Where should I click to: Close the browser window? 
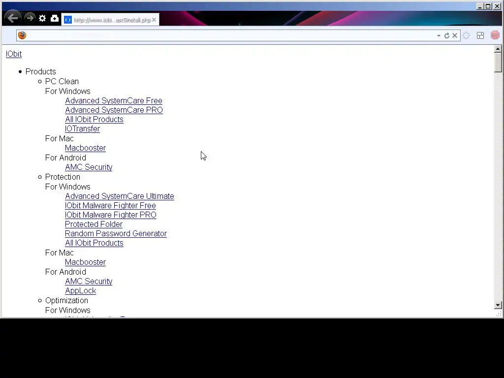pyautogui.click(x=497, y=6)
